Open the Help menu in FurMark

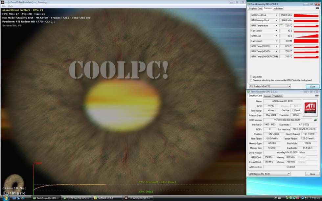click(x=11, y=6)
